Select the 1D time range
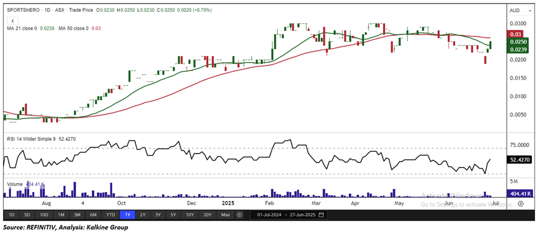 pyautogui.click(x=11, y=215)
